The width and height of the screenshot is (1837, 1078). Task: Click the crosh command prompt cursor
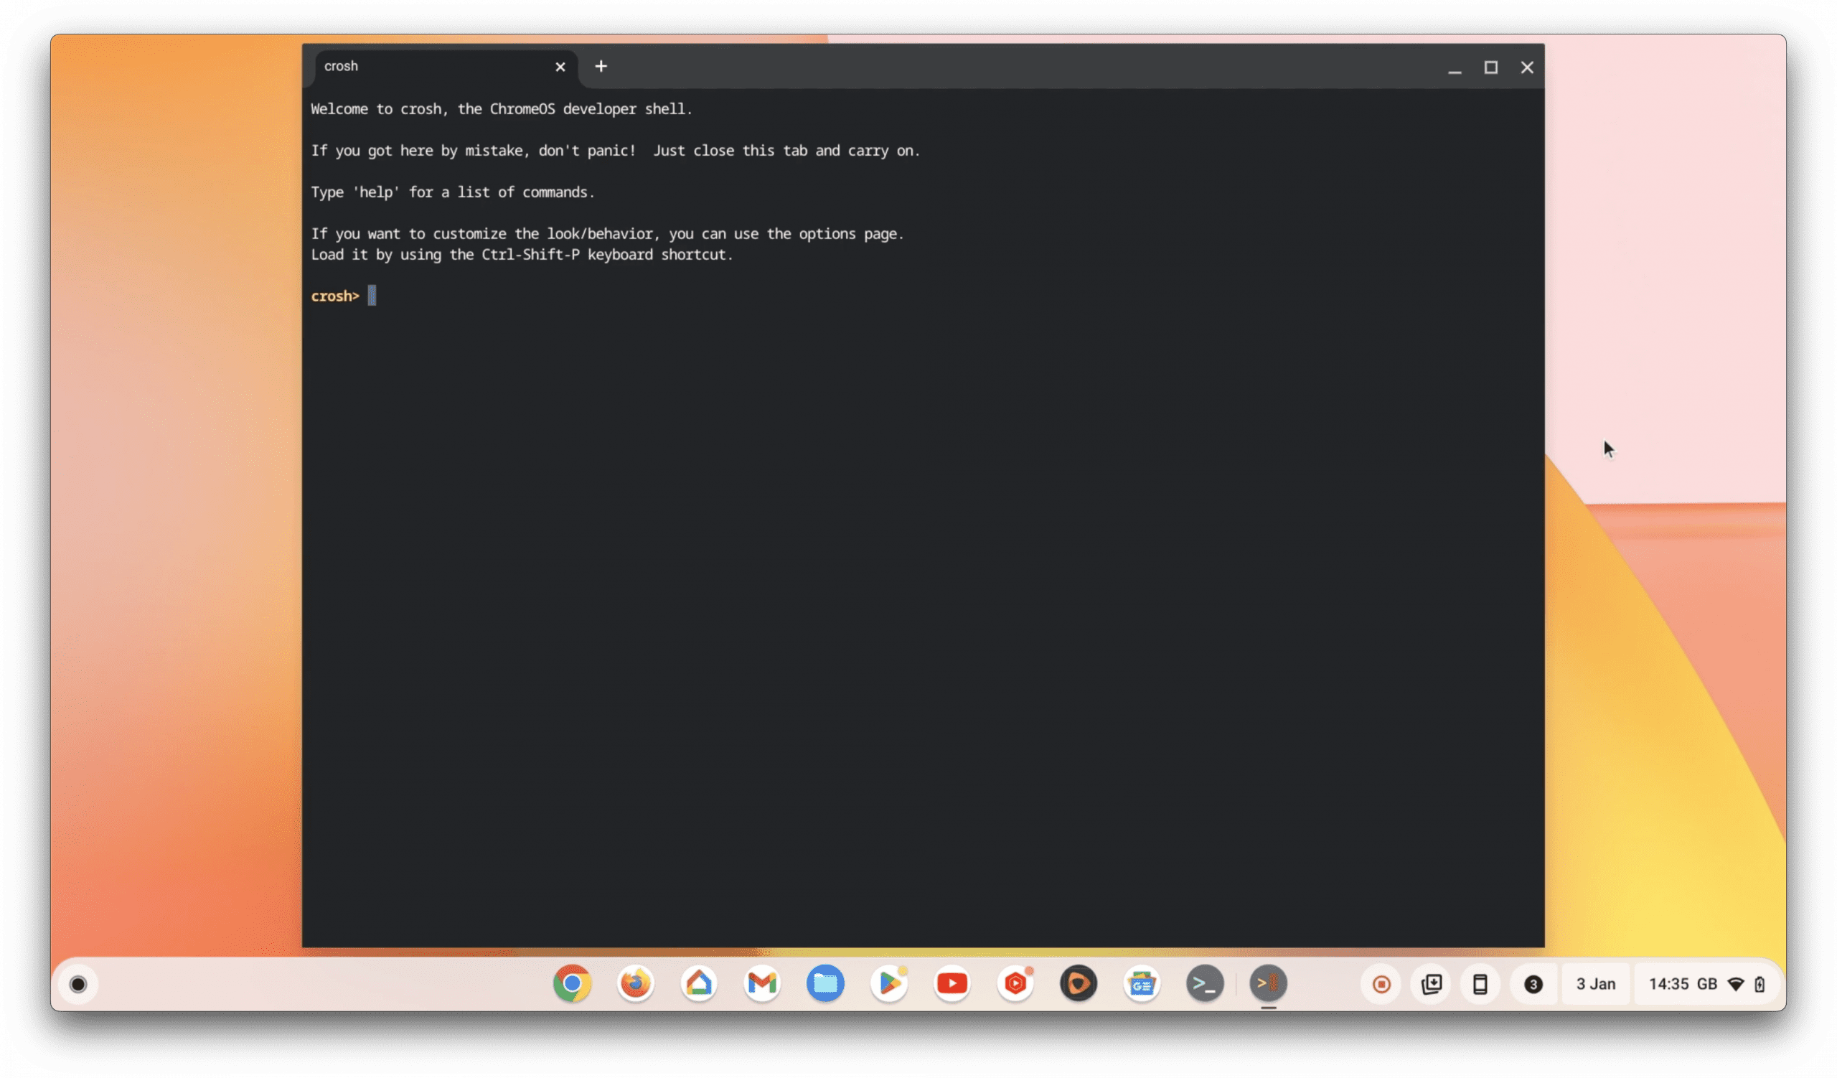[x=372, y=296]
